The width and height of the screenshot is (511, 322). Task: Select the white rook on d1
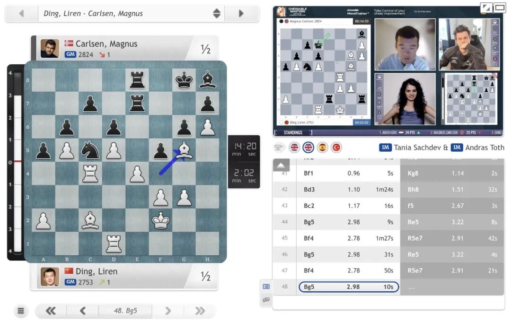tap(114, 244)
